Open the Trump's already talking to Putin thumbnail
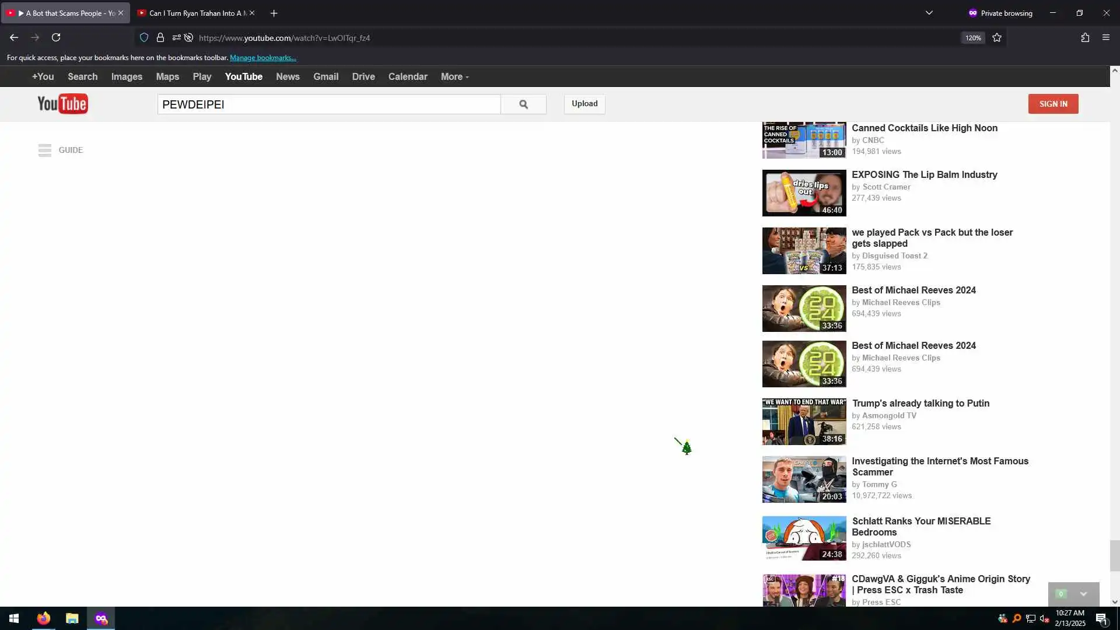1120x630 pixels. tap(804, 422)
